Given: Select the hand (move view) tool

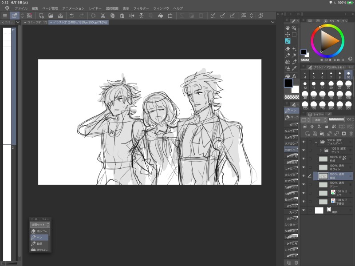Looking at the screenshot, I should tap(288, 28).
